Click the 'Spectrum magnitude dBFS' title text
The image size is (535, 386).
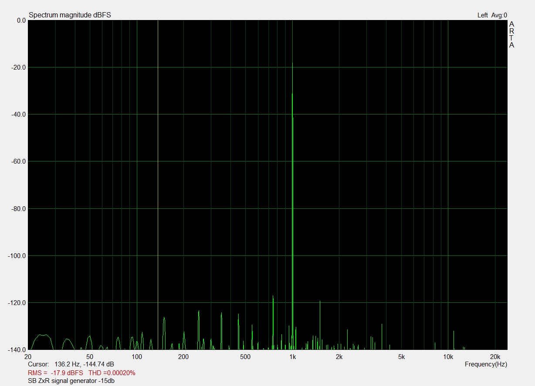tap(70, 15)
